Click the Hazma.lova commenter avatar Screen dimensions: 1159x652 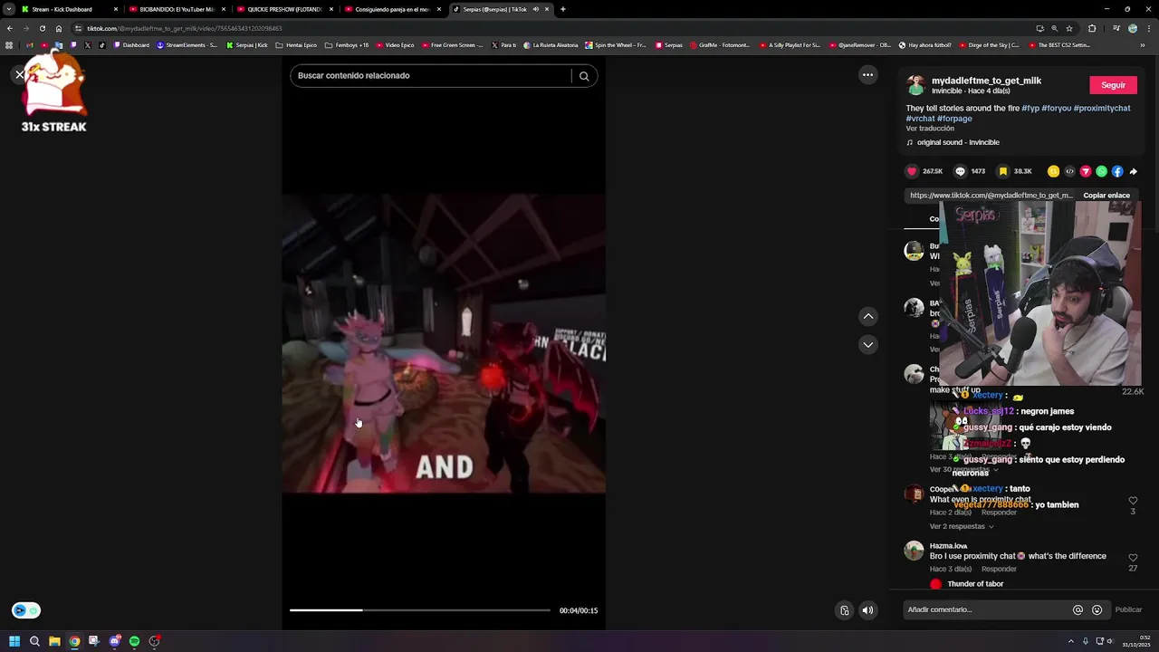click(915, 551)
